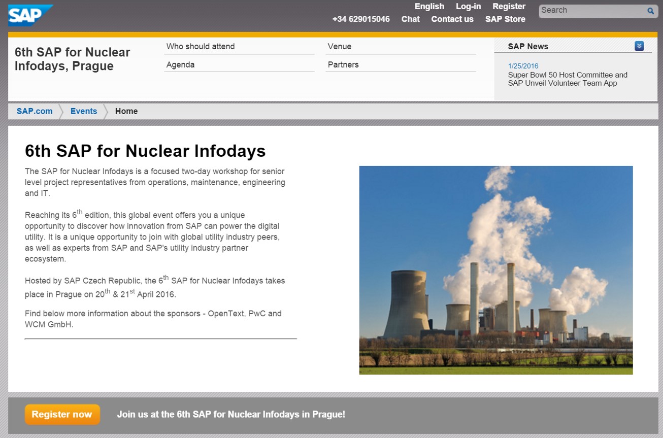
Task: Click in the Search input field
Action: (591, 11)
